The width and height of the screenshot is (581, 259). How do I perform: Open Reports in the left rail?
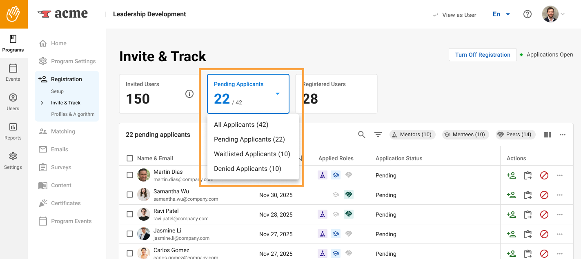point(13,131)
